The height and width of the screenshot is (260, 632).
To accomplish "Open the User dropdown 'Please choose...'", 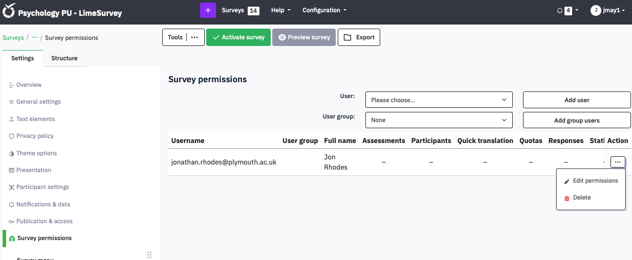I will click(x=439, y=100).
